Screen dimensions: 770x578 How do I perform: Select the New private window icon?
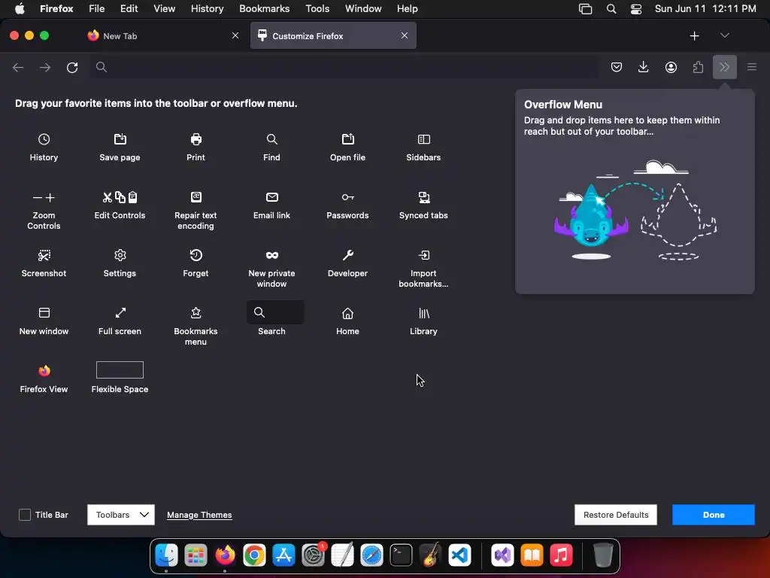click(x=271, y=255)
